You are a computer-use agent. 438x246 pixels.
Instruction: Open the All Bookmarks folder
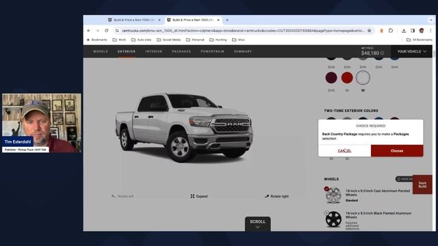click(x=420, y=40)
